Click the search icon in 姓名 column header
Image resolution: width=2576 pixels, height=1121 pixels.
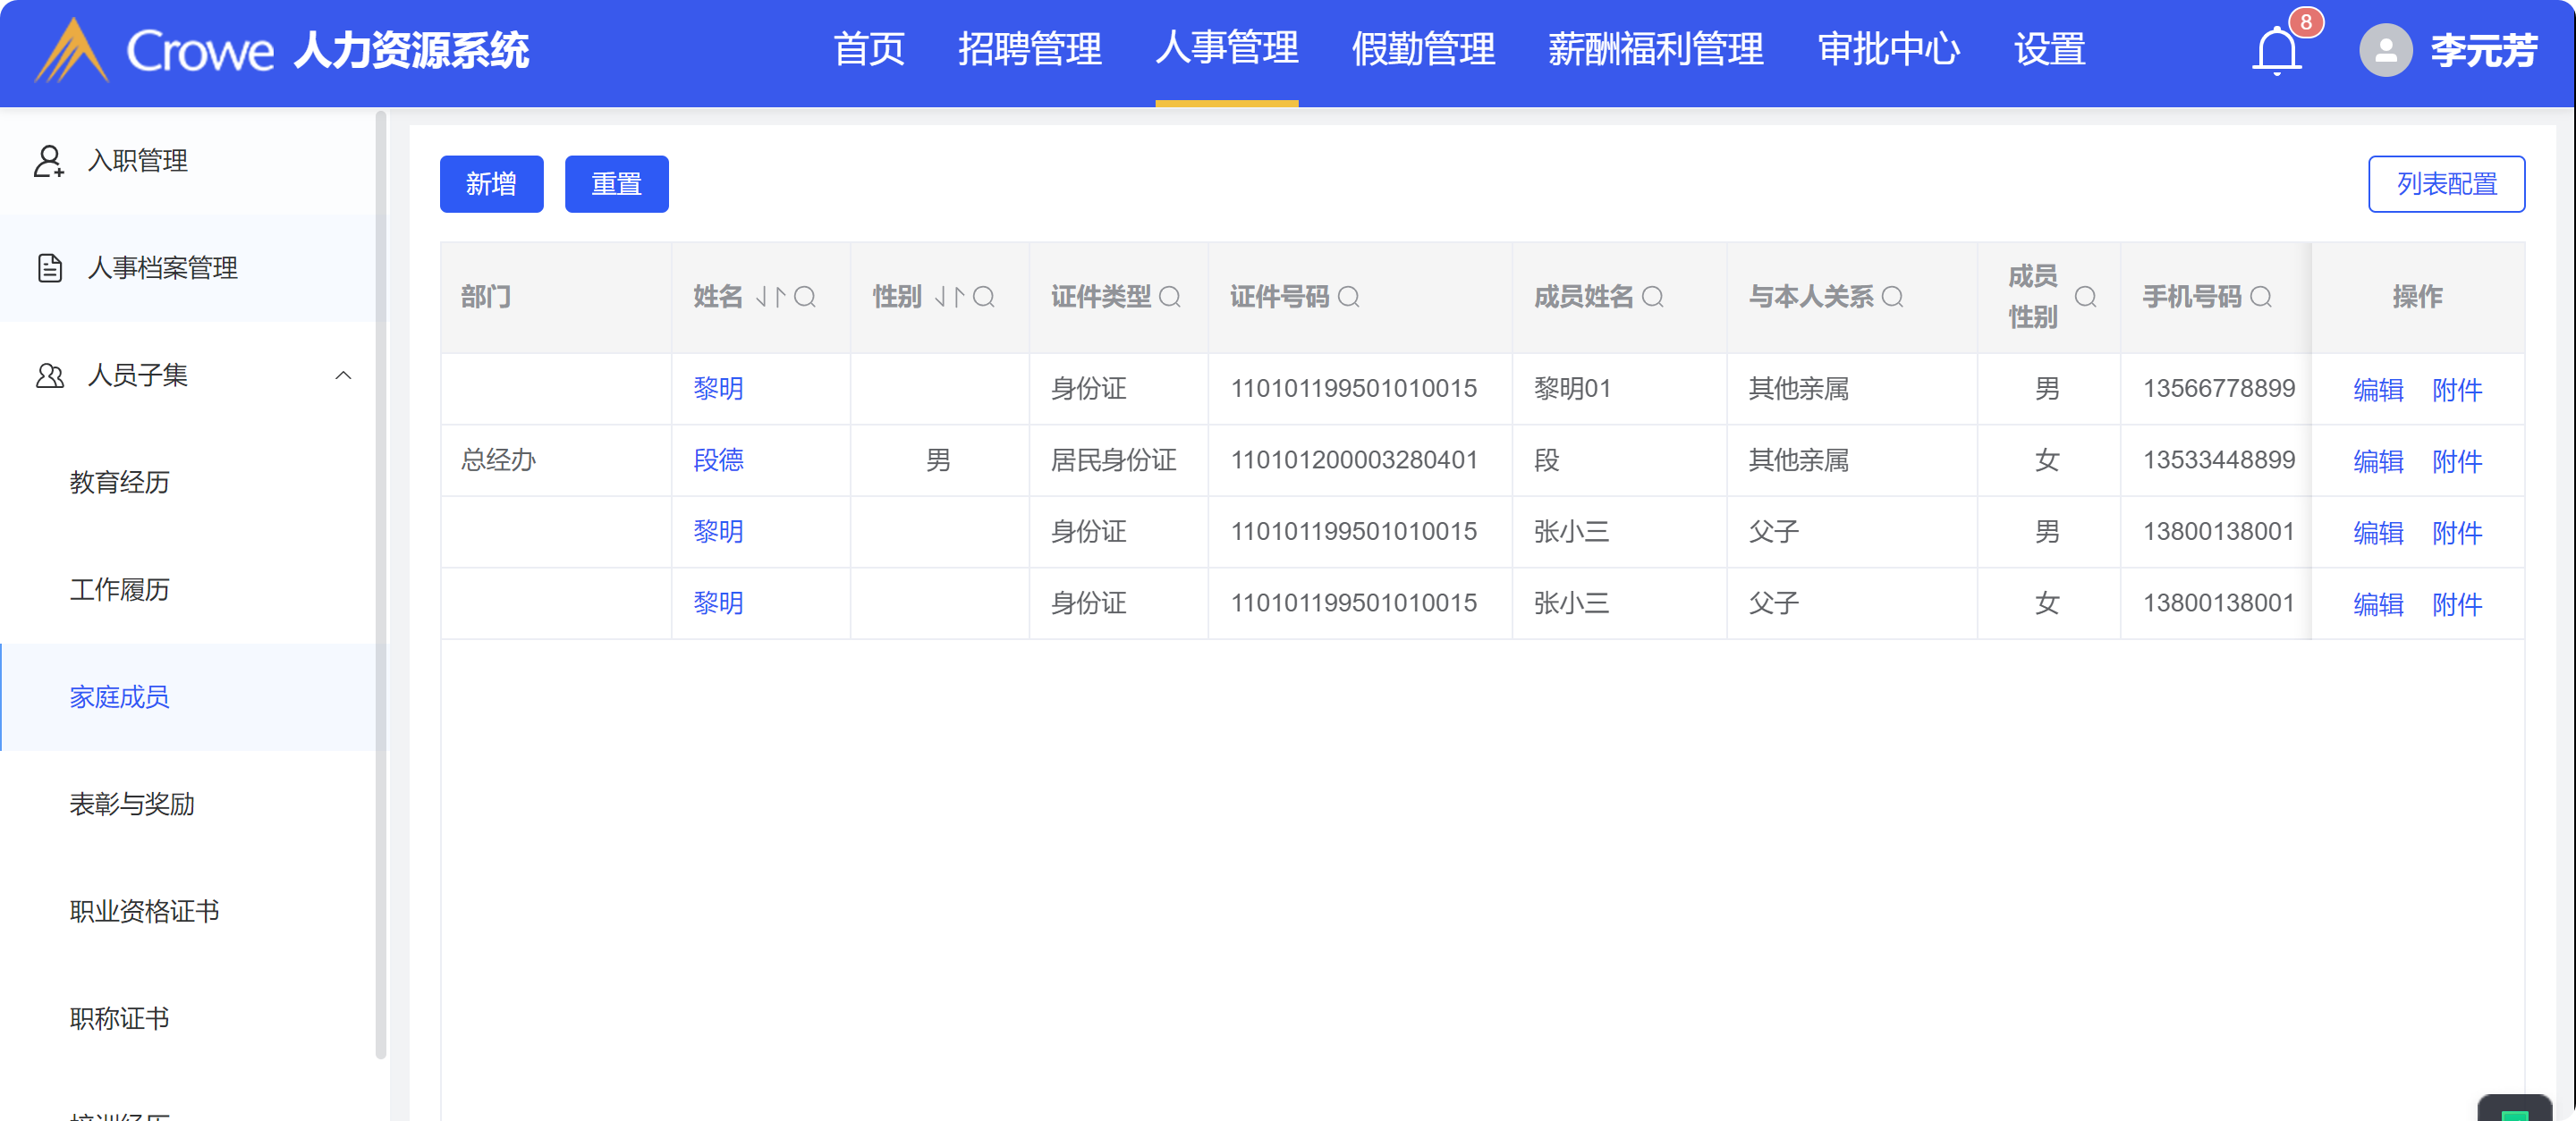[x=805, y=297]
